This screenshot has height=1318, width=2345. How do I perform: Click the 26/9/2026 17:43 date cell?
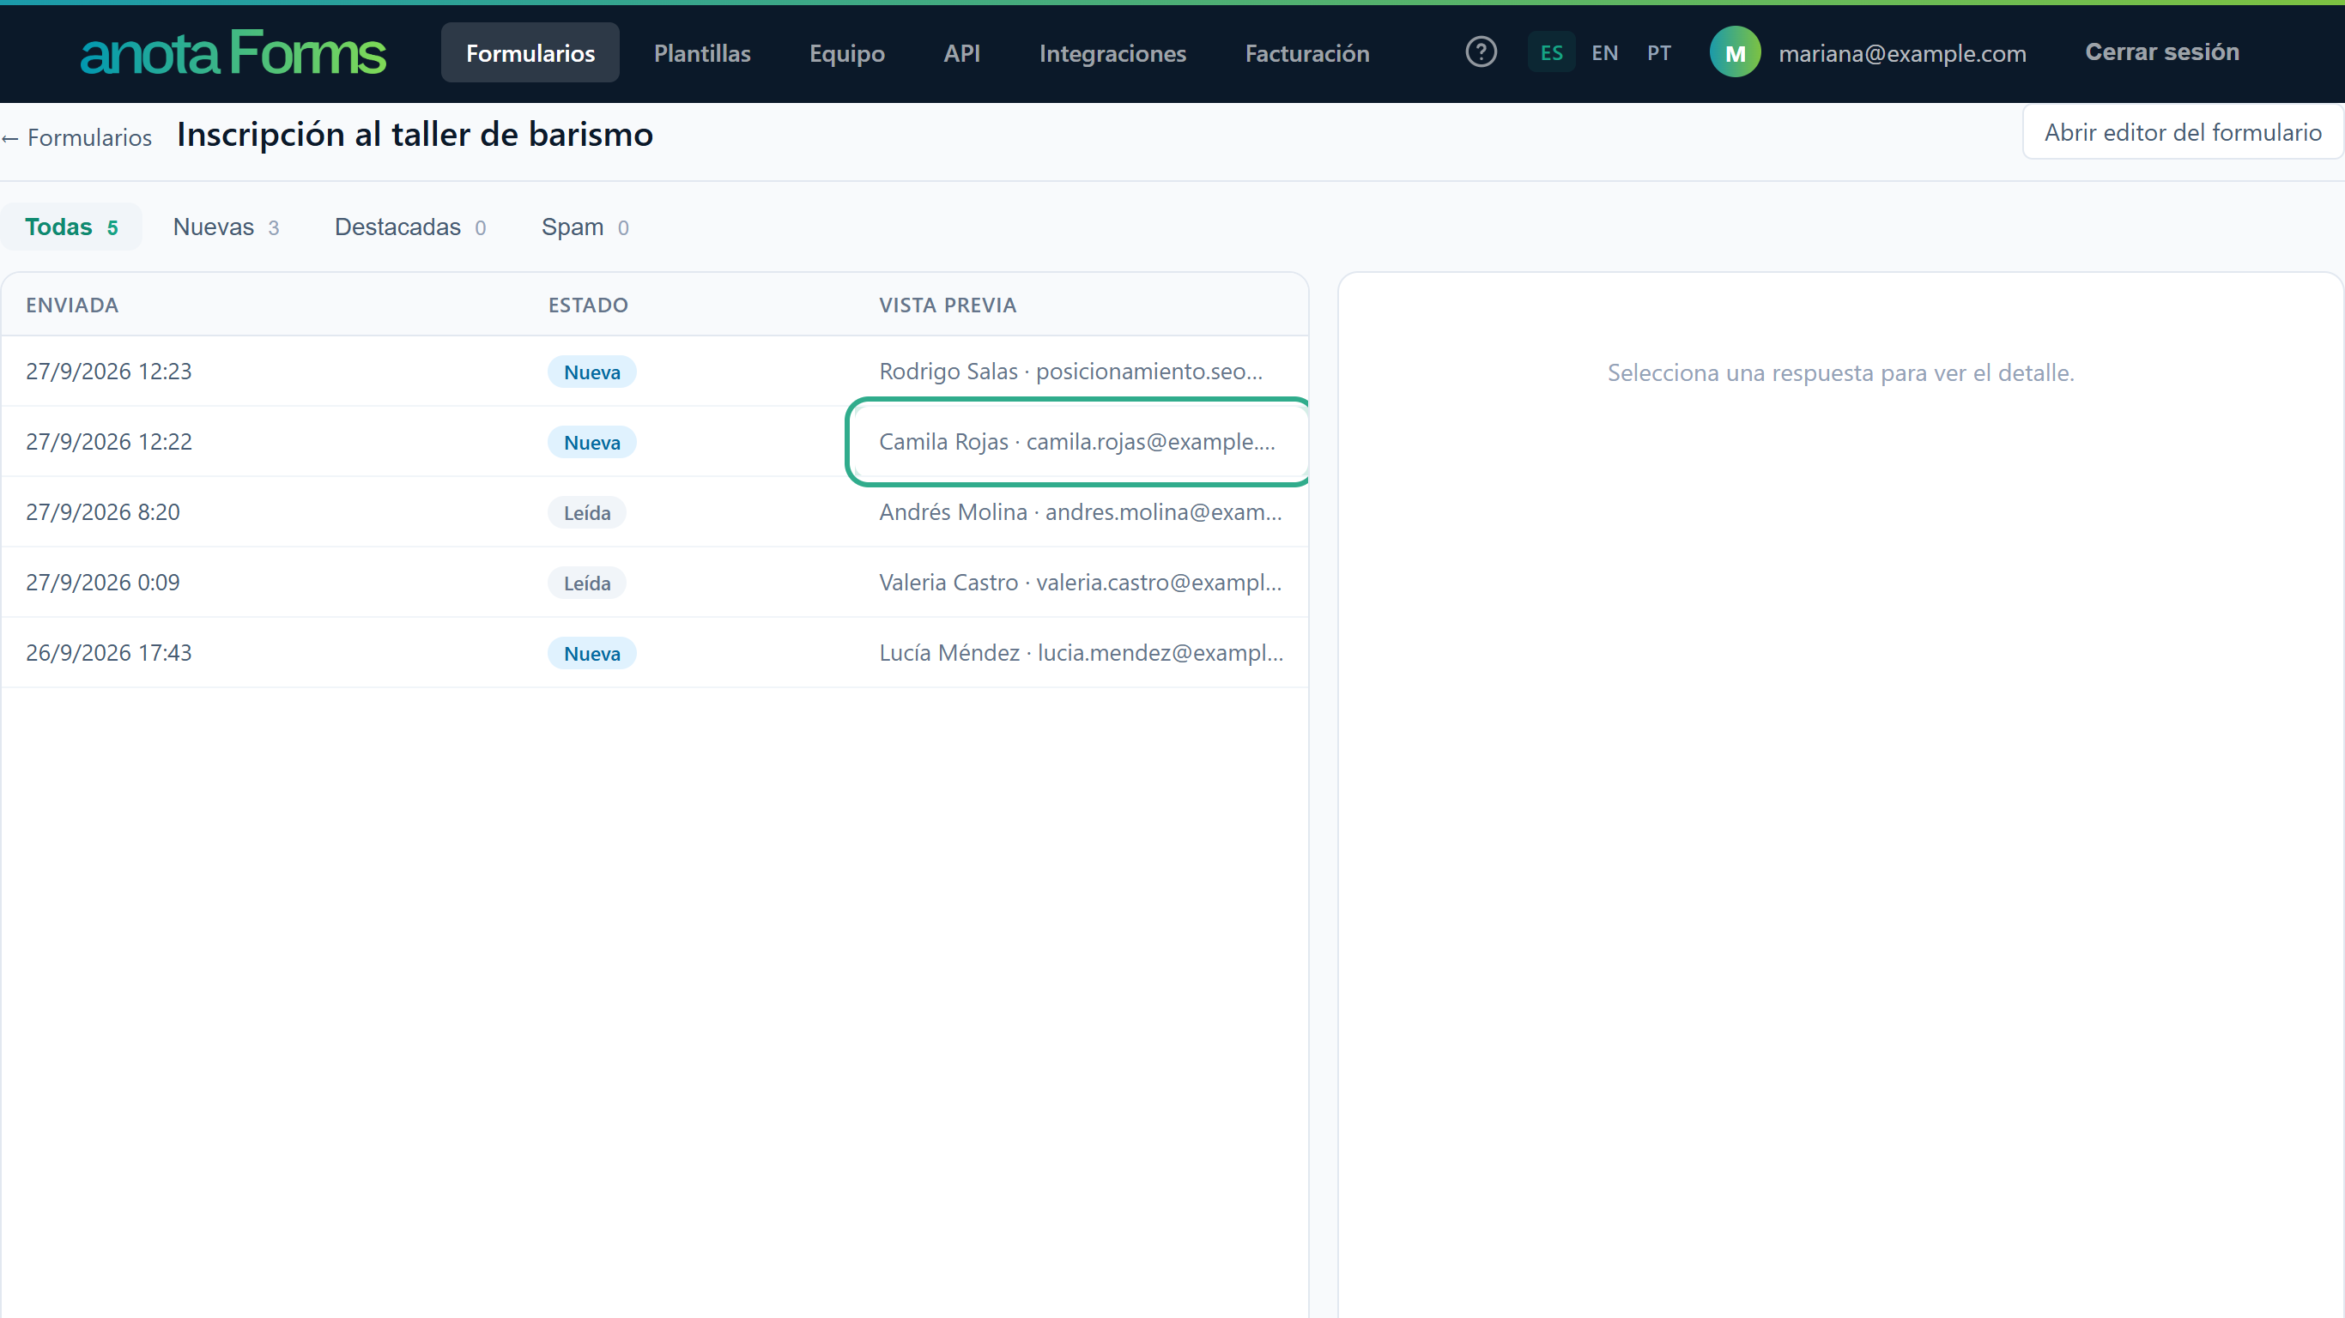tap(108, 653)
